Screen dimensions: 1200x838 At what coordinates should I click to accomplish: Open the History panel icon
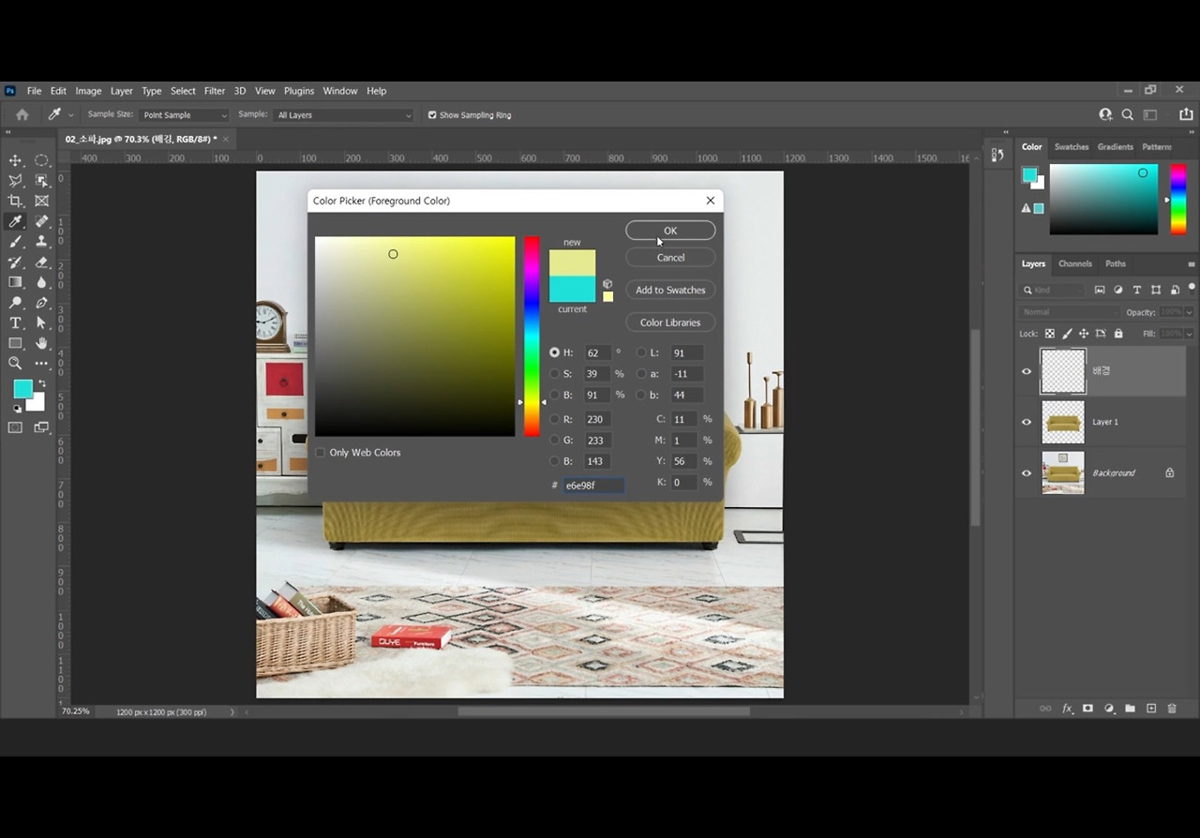point(997,155)
